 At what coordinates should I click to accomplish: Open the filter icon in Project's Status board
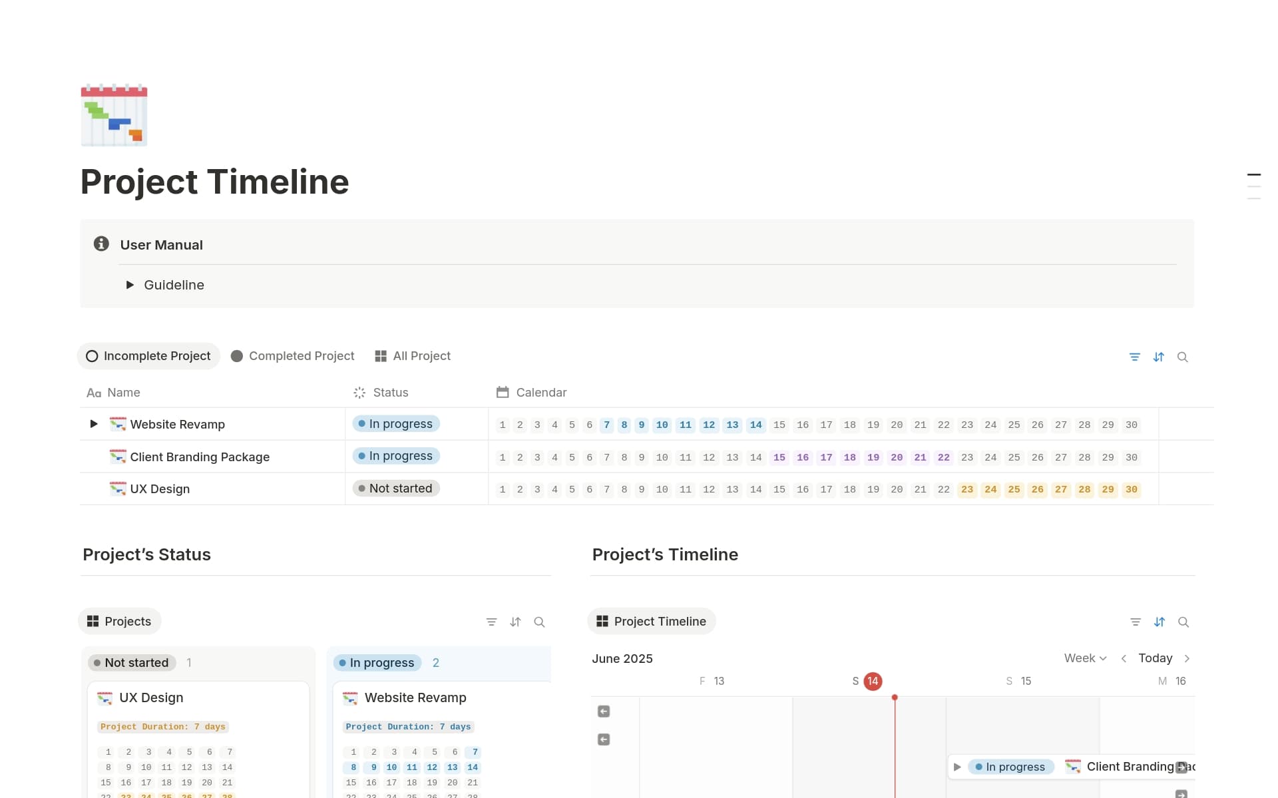491,622
